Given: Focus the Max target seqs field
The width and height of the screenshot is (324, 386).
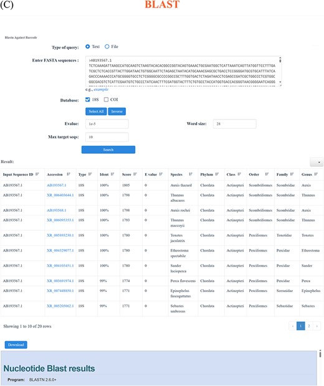Looking at the screenshot, I should pos(107,137).
